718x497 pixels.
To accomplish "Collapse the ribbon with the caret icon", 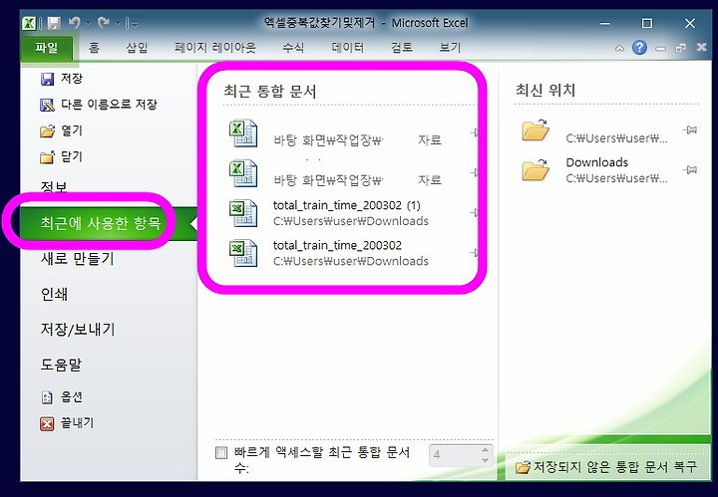I will (x=619, y=48).
